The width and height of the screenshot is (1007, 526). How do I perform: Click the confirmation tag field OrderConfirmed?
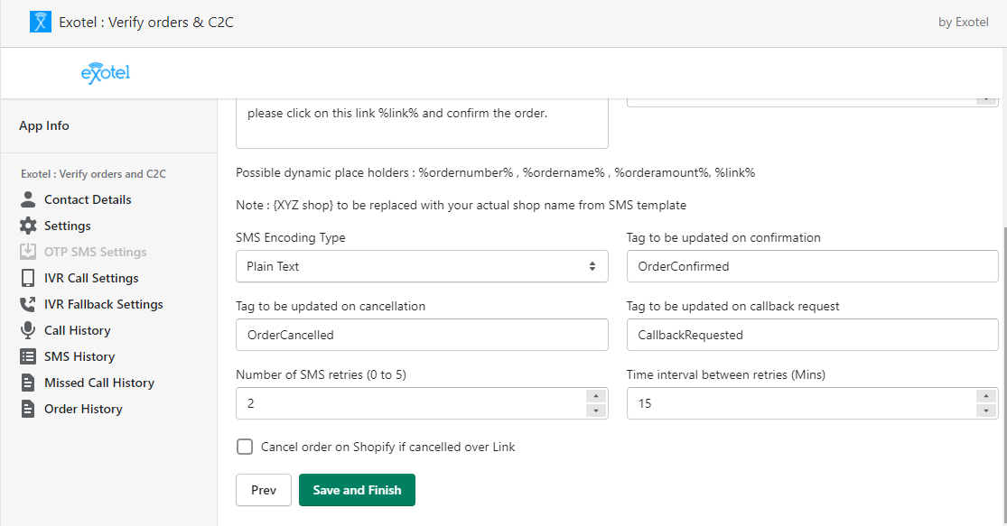pyautogui.click(x=813, y=266)
